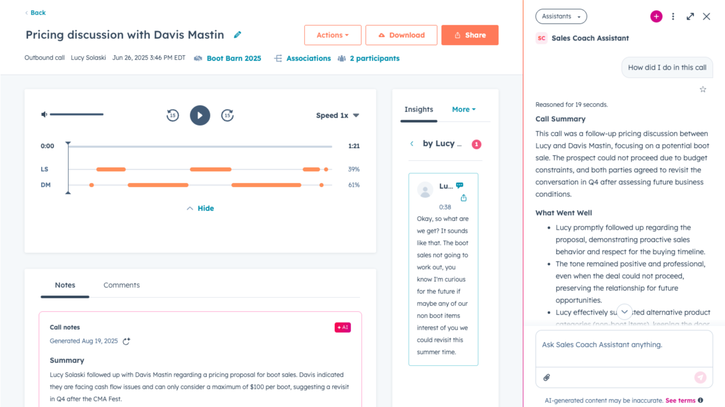Download the call recording
This screenshot has width=725, height=407.
click(x=401, y=35)
